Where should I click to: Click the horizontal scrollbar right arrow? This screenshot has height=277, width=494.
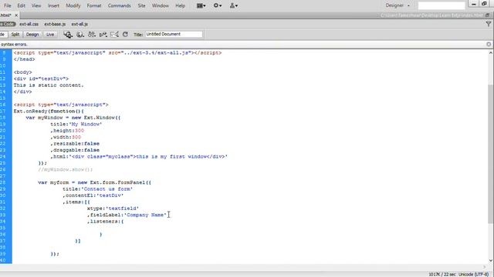pos(485,267)
